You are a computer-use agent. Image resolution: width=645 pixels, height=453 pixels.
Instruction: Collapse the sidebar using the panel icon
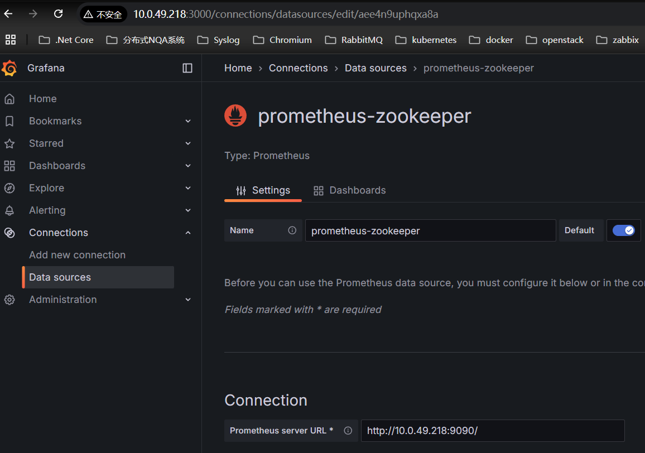[187, 68]
